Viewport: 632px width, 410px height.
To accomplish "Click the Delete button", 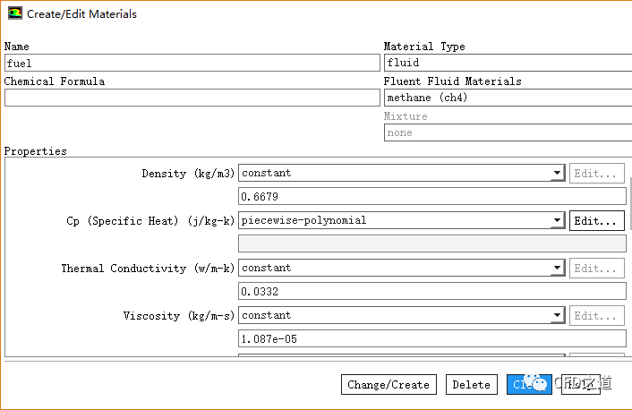I will pos(471,385).
